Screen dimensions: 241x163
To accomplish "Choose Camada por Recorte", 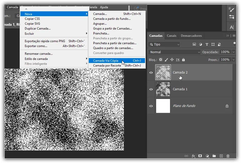I will coord(117,66).
